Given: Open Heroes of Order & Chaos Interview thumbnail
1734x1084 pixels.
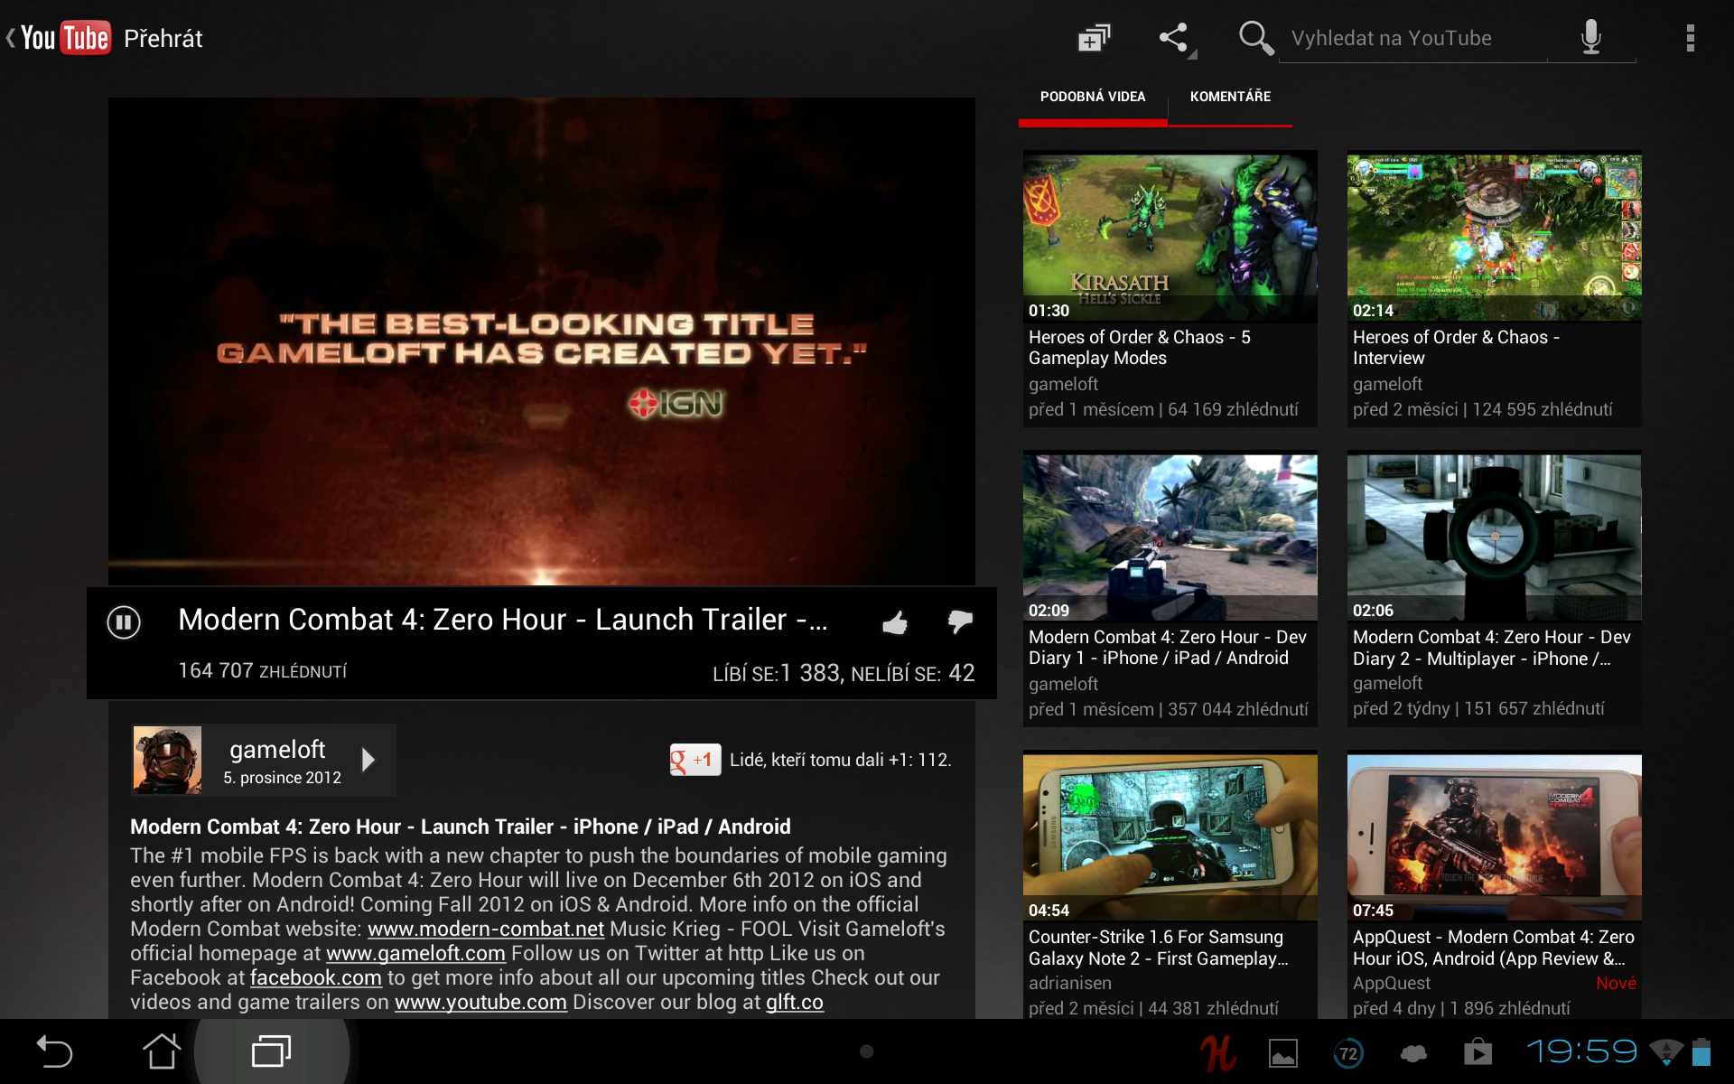Looking at the screenshot, I should pyautogui.click(x=1494, y=237).
